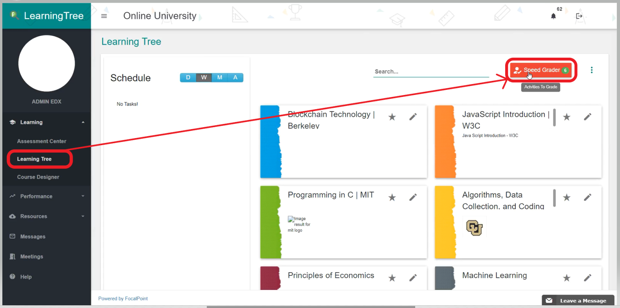Switch schedule to weekly W view

(204, 78)
